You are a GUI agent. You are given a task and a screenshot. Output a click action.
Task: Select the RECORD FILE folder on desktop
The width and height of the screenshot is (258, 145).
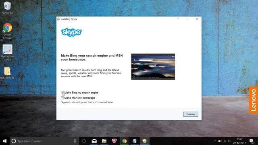pos(7,73)
